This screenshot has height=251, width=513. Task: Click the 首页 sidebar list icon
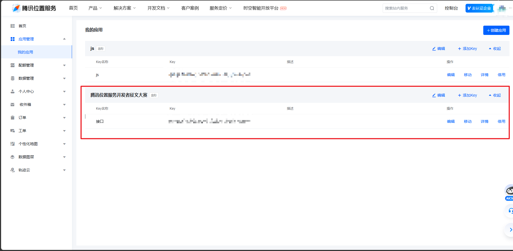click(13, 26)
